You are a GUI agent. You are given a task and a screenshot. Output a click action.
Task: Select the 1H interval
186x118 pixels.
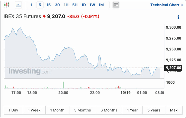(66, 5)
